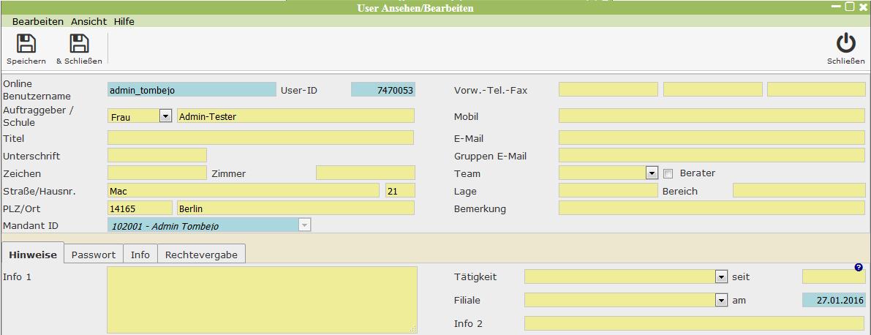Click the Info 1 text area
The width and height of the screenshot is (871, 335).
coord(262,300)
